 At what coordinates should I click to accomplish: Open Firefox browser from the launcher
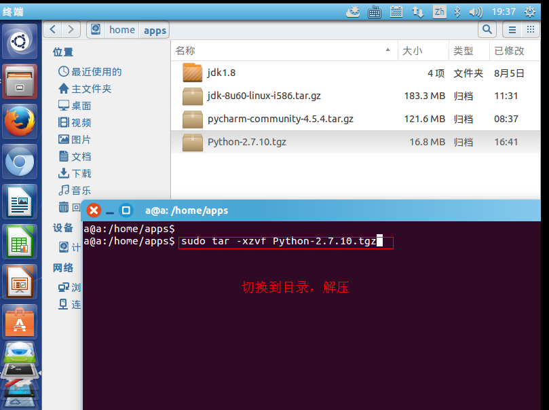(20, 122)
